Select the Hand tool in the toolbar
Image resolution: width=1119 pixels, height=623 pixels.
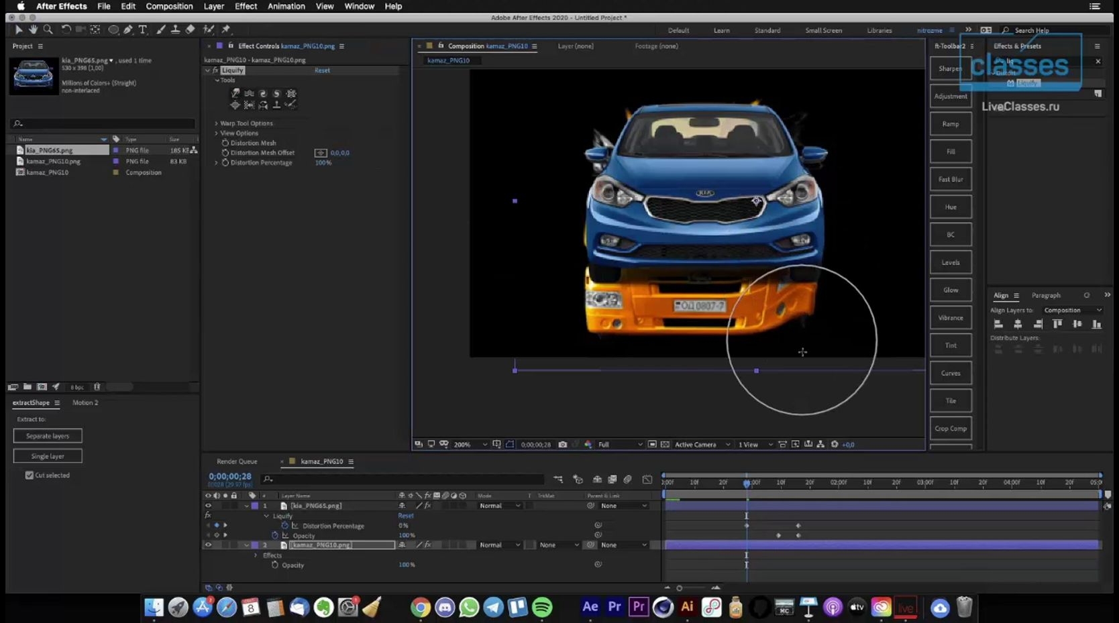pos(33,30)
